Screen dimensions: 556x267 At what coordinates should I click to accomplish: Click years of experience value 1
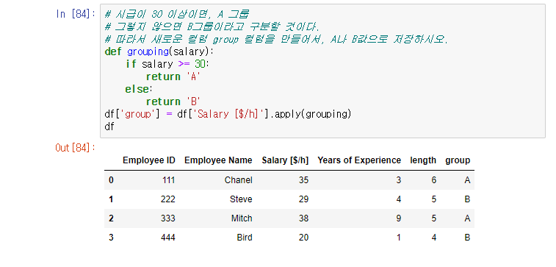399,237
